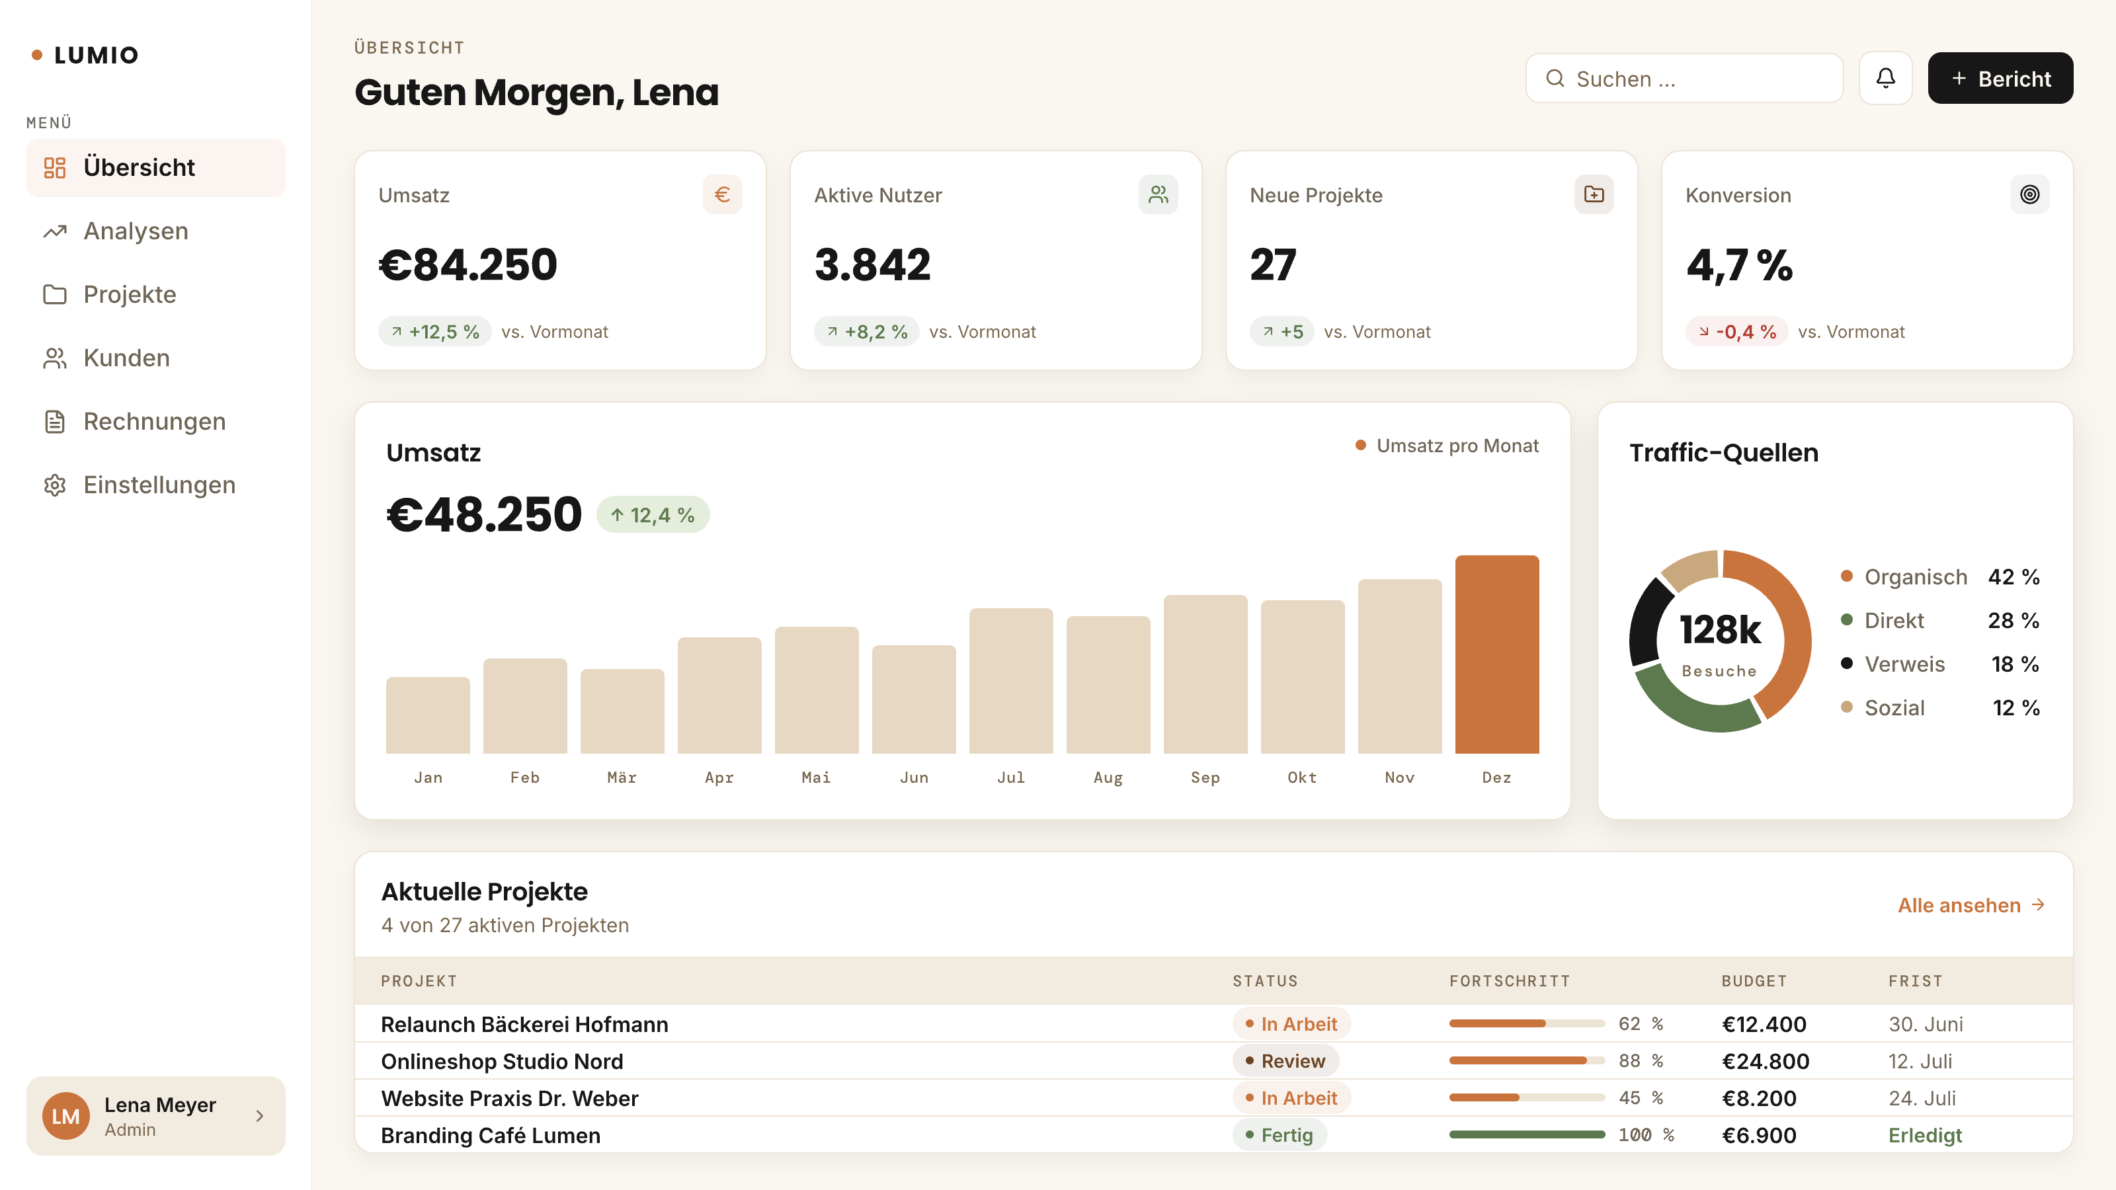Click the PROJEKT column header
The width and height of the screenshot is (2116, 1190).
pyautogui.click(x=419, y=980)
